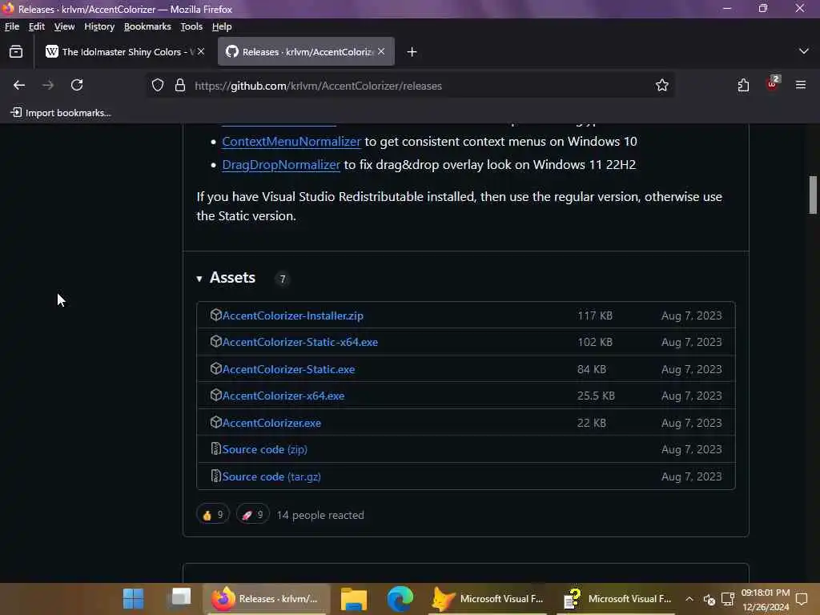820x615 pixels.
Task: Open the list all tabs chevron
Action: coord(804,51)
